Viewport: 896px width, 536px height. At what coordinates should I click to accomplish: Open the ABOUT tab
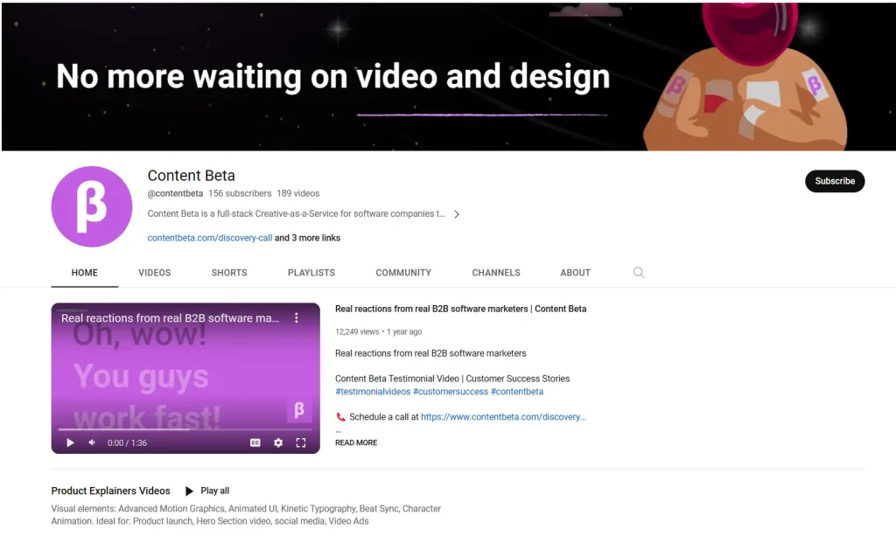(575, 273)
